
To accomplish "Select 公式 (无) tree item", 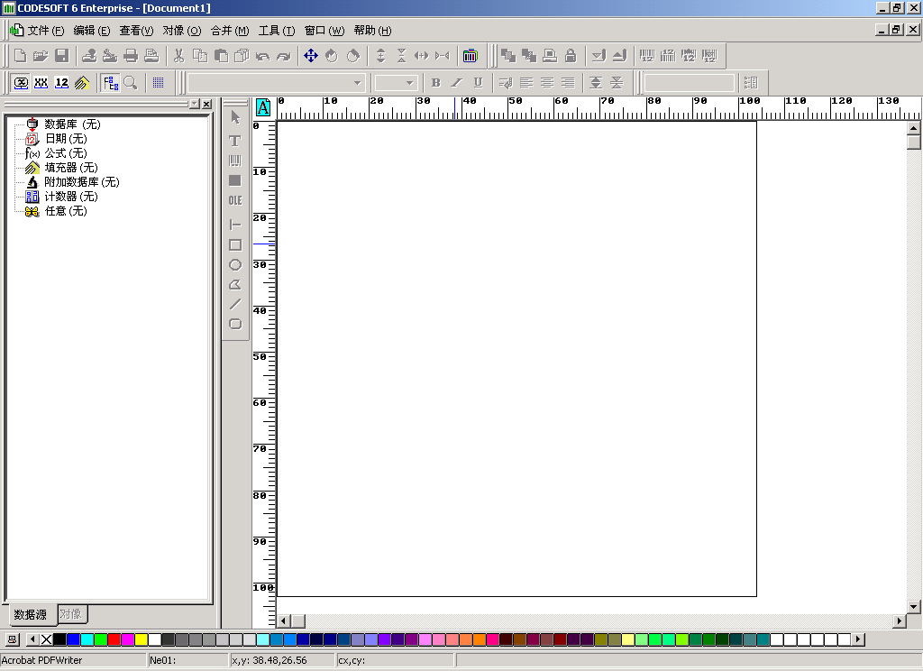I will (x=66, y=153).
